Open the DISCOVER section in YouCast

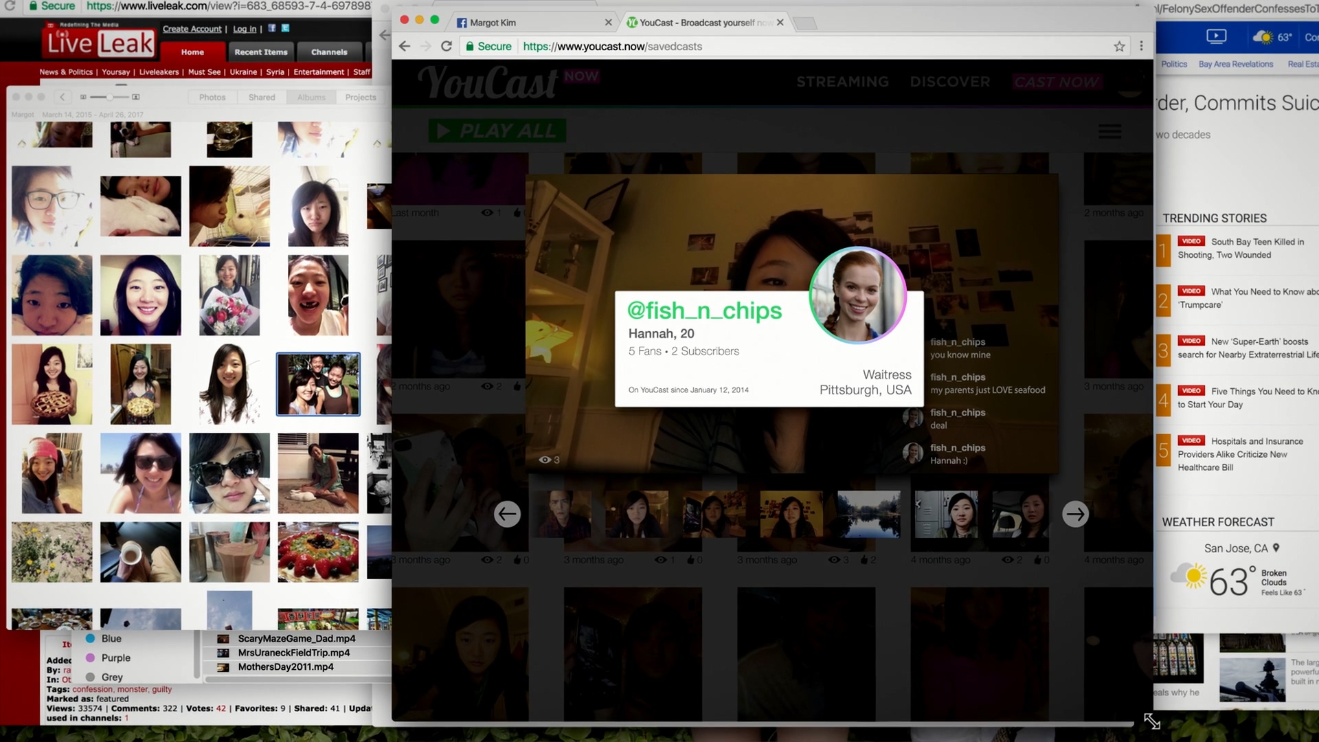(950, 82)
